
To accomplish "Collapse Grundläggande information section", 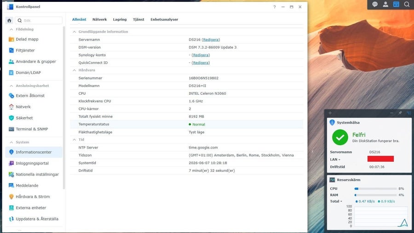I will point(74,32).
